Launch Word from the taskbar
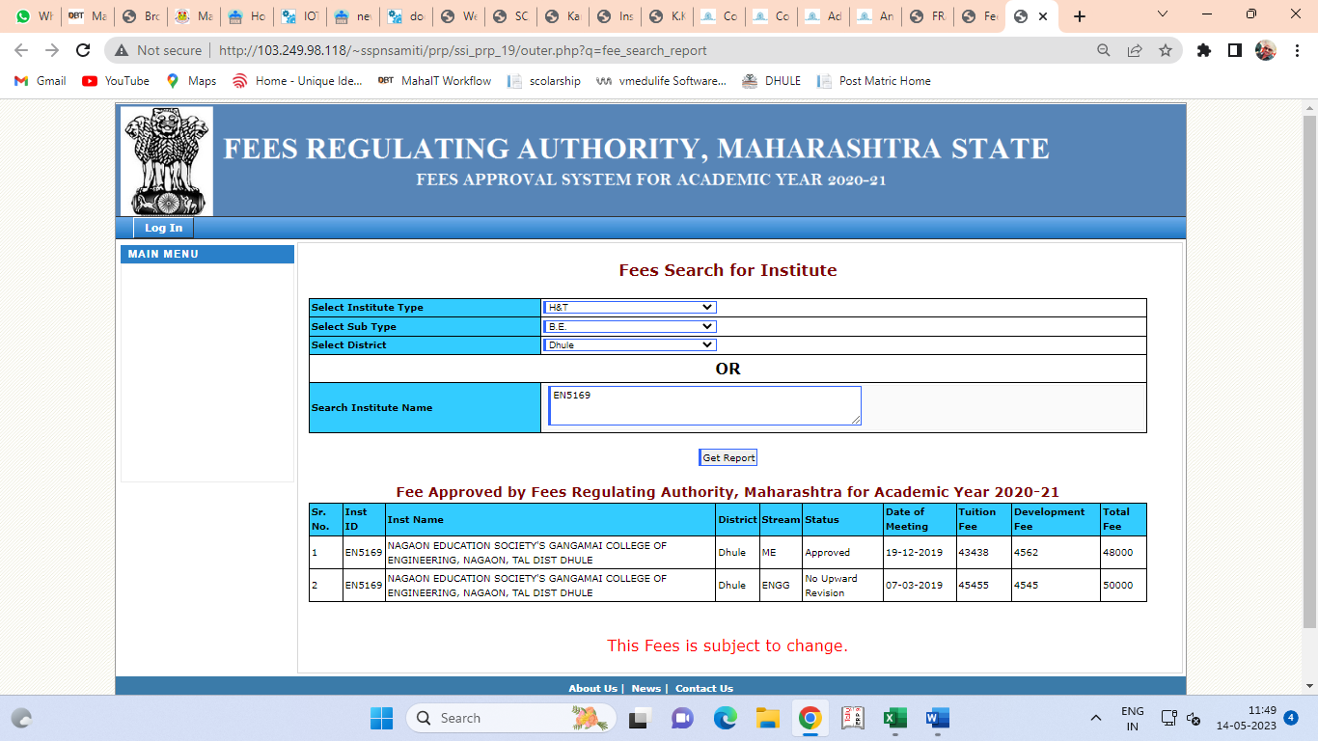Viewport: 1318px width, 741px height. tap(937, 718)
